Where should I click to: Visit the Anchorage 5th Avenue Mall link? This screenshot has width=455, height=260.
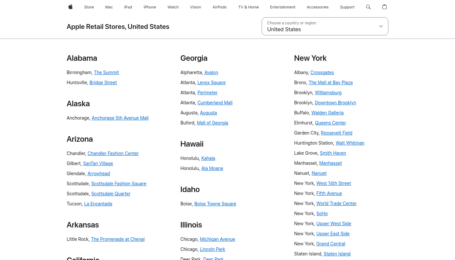tap(120, 118)
